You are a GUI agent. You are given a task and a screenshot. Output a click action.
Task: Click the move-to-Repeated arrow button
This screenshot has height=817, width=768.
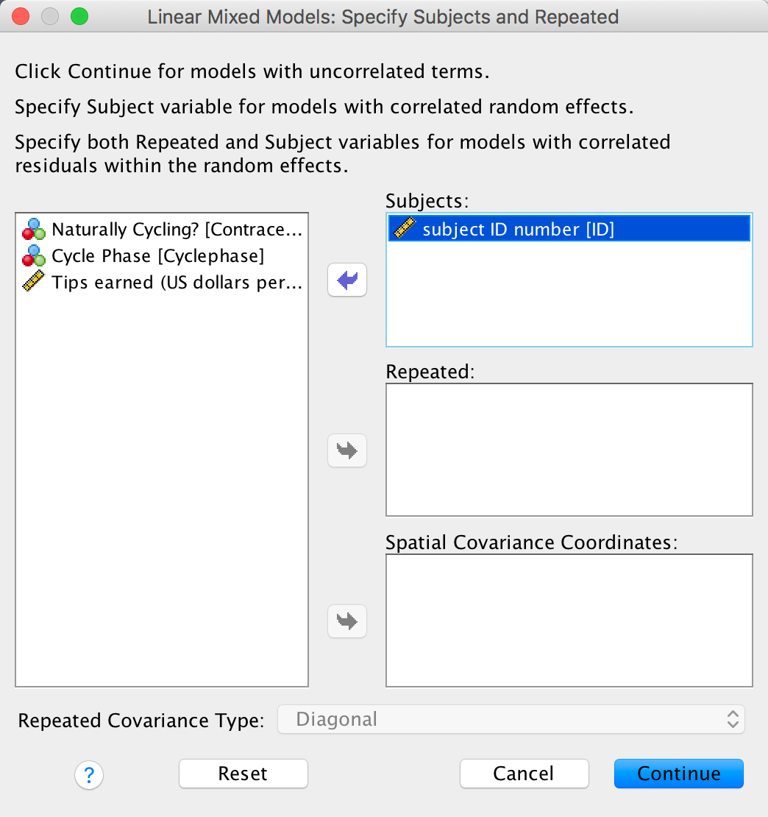tap(347, 450)
